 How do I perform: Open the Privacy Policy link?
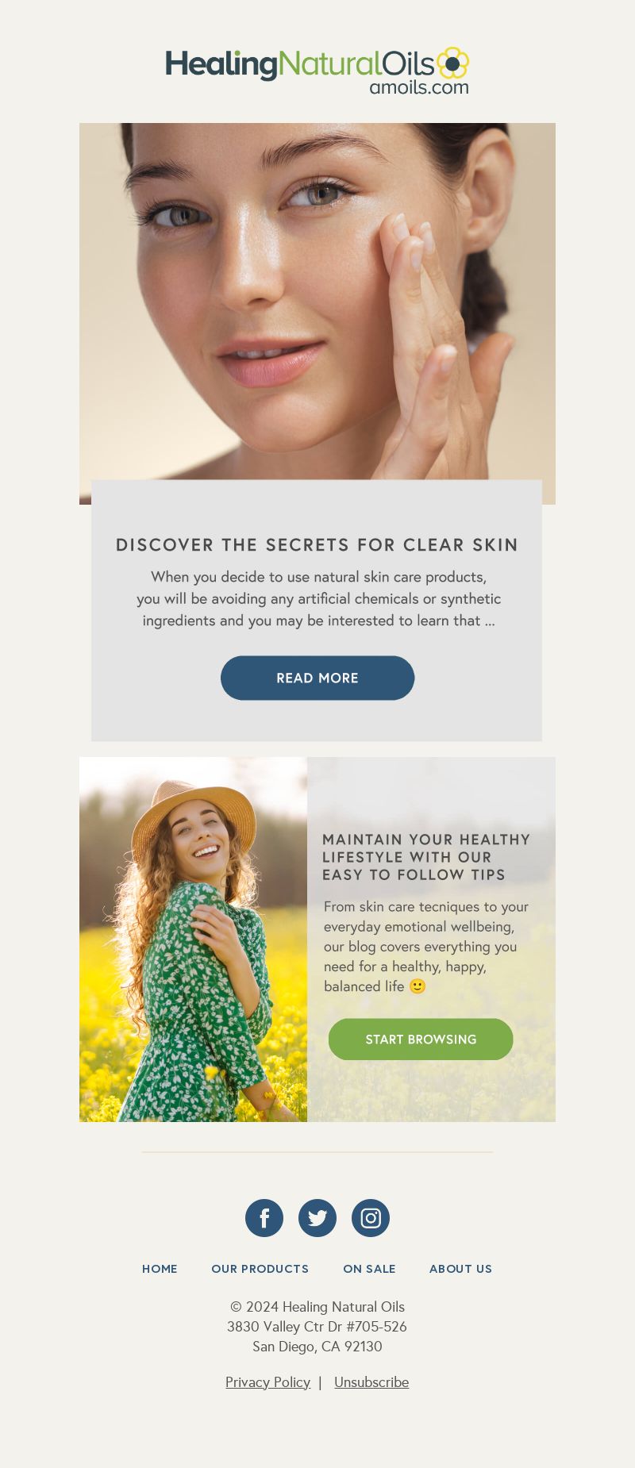[267, 1382]
